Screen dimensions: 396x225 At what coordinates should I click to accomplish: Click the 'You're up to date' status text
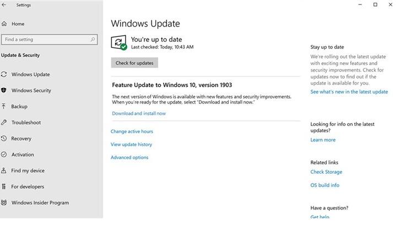coord(156,40)
